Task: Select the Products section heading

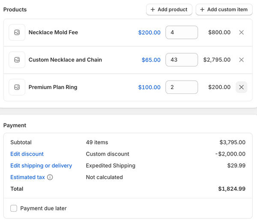Action: [15, 9]
